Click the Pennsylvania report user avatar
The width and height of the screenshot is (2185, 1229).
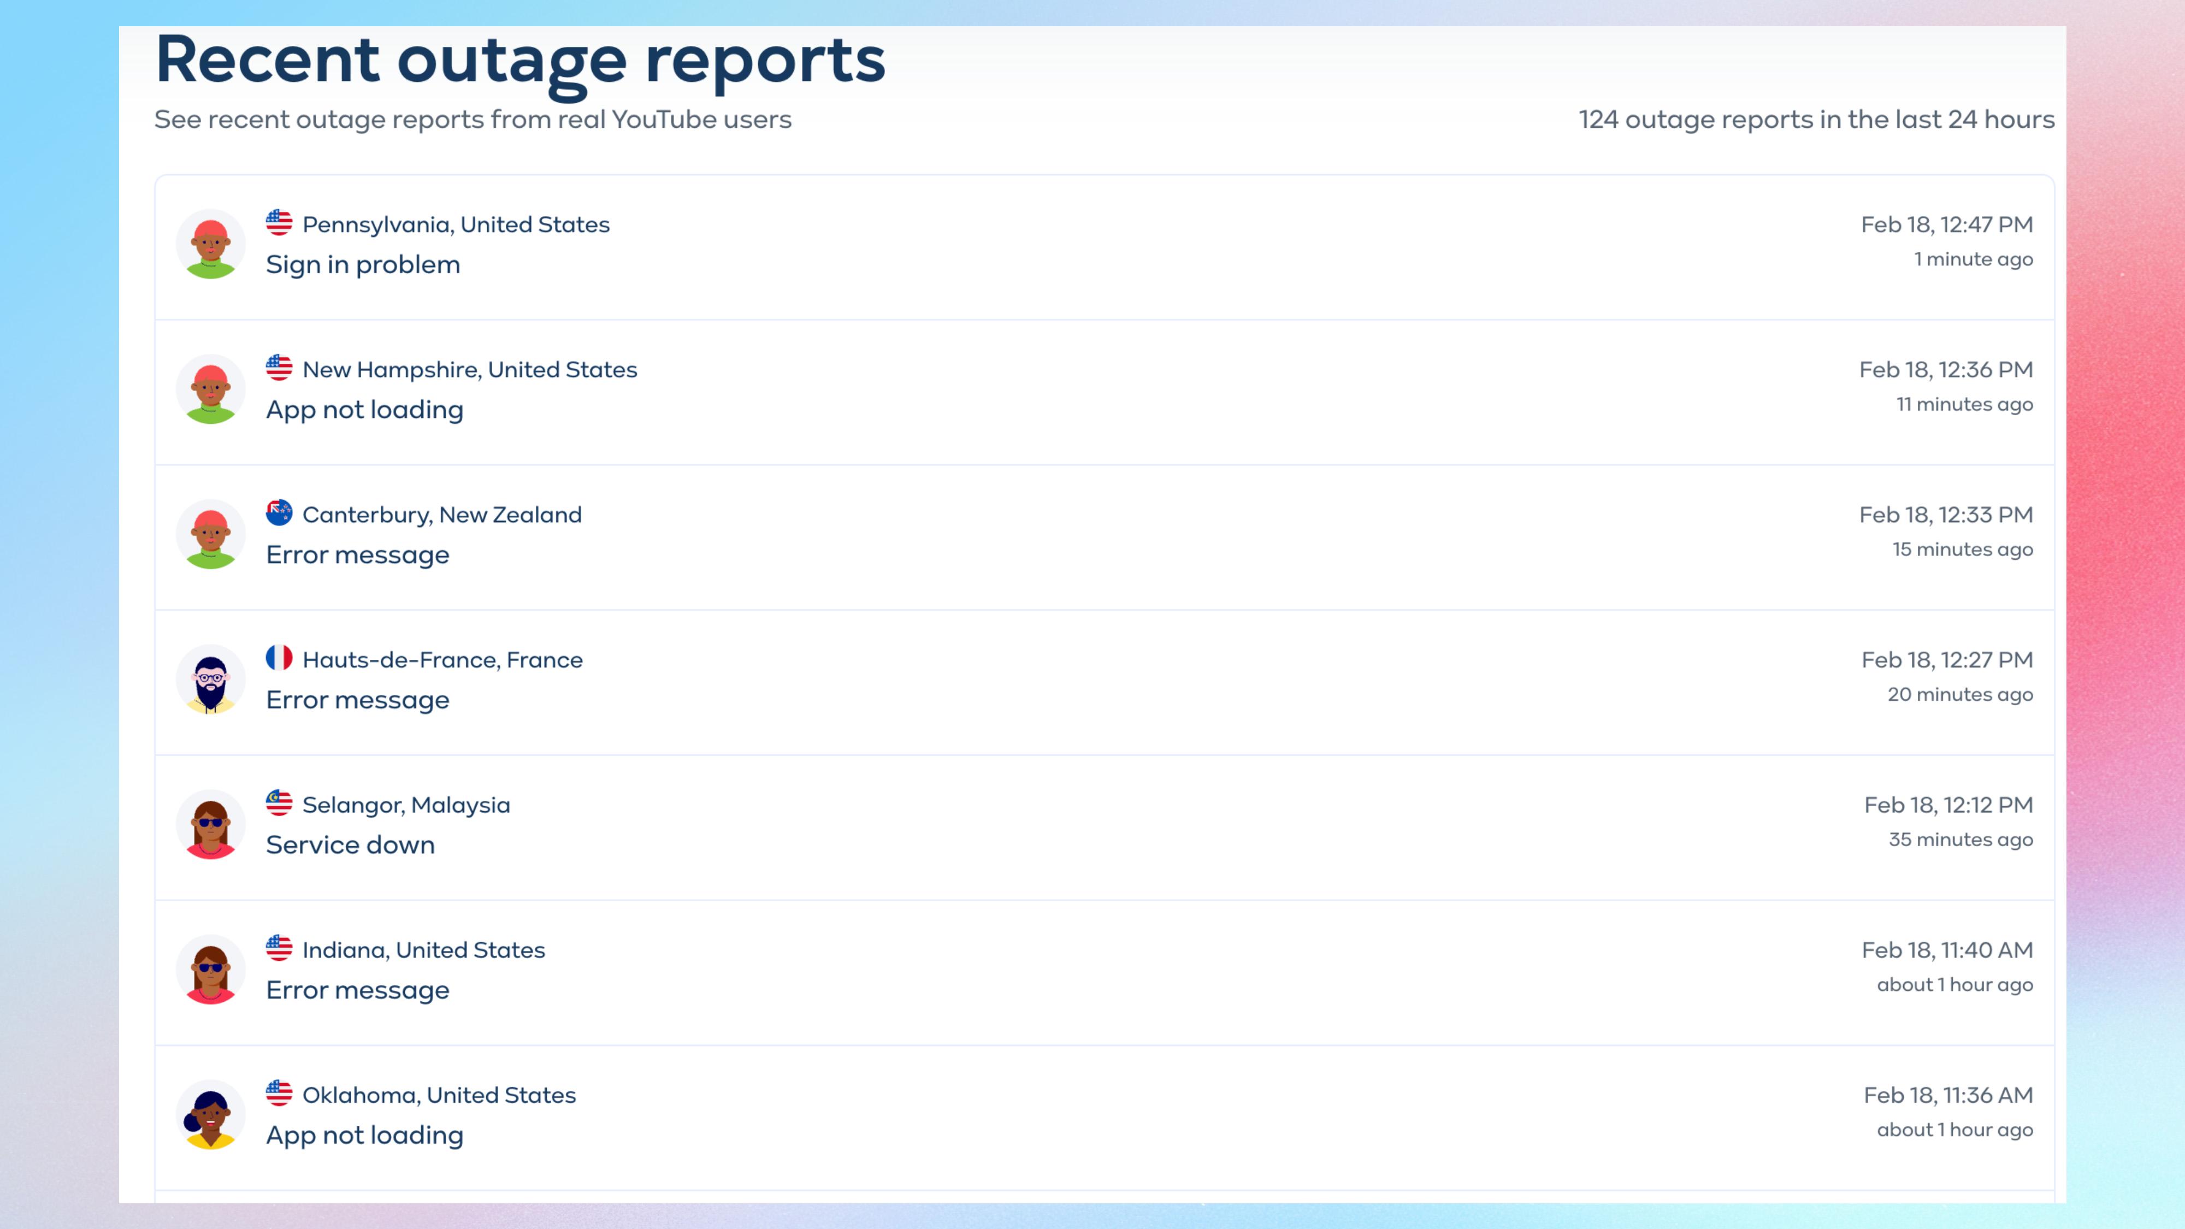[210, 244]
